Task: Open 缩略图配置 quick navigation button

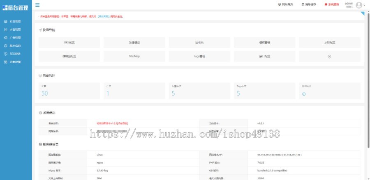Action: [x=69, y=57]
